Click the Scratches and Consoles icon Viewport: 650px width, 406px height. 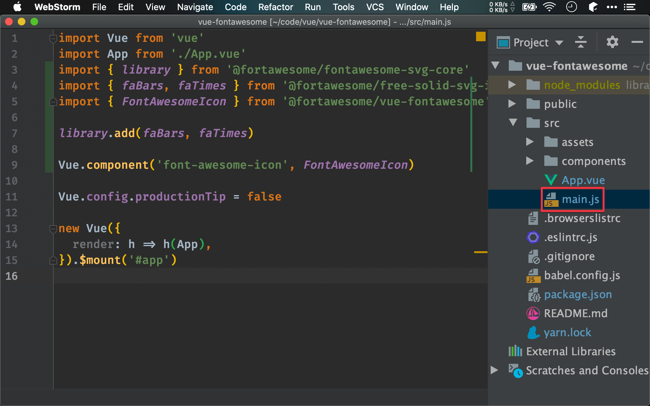pos(515,370)
